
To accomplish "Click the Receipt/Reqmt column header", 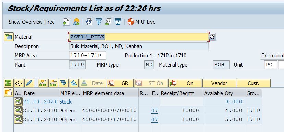I will [x=181, y=93].
